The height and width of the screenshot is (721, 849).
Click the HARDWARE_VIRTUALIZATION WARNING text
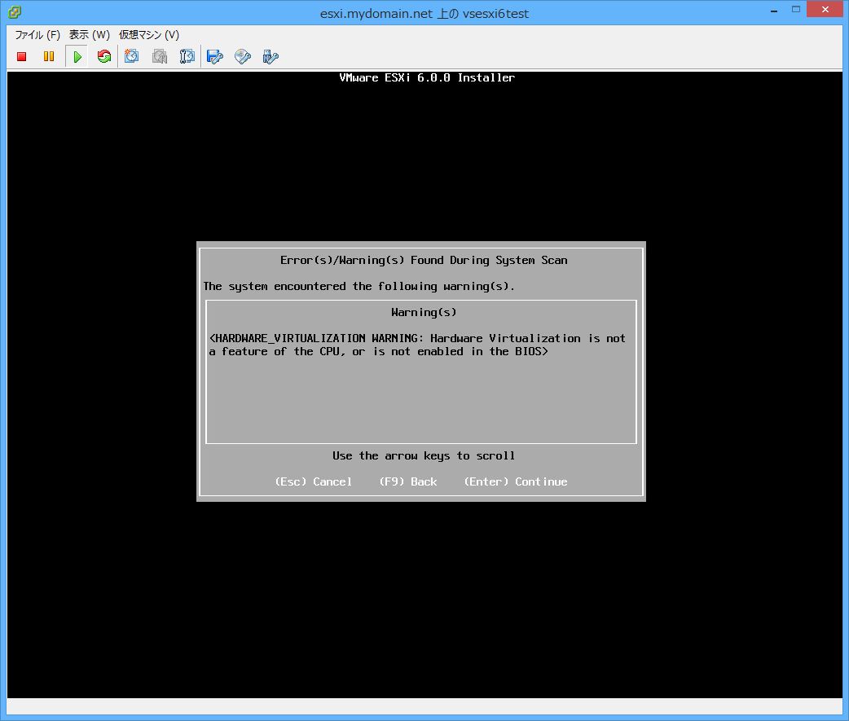pyautogui.click(x=417, y=345)
